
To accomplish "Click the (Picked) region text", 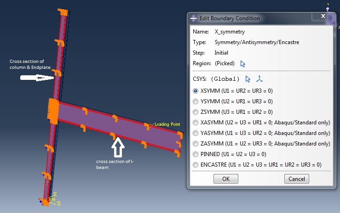I will 225,63.
